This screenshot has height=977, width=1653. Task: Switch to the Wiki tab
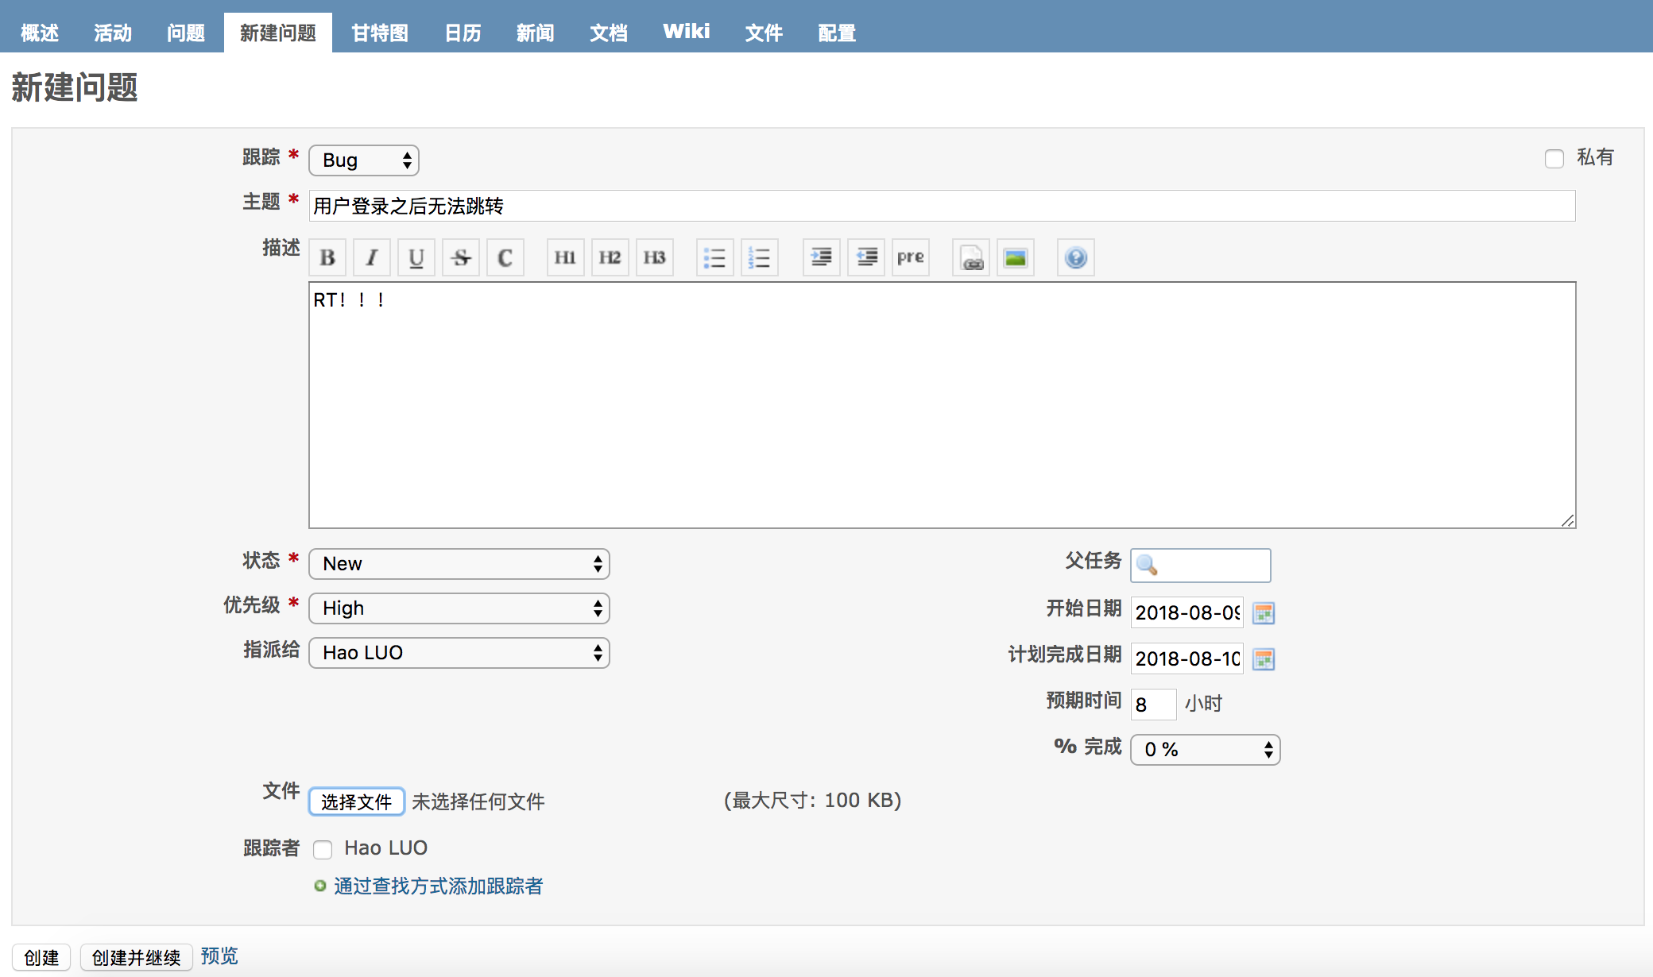684,30
